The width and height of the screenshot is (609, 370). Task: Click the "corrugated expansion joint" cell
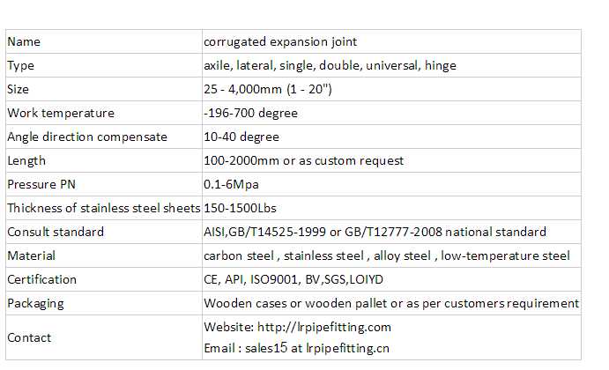(280, 42)
